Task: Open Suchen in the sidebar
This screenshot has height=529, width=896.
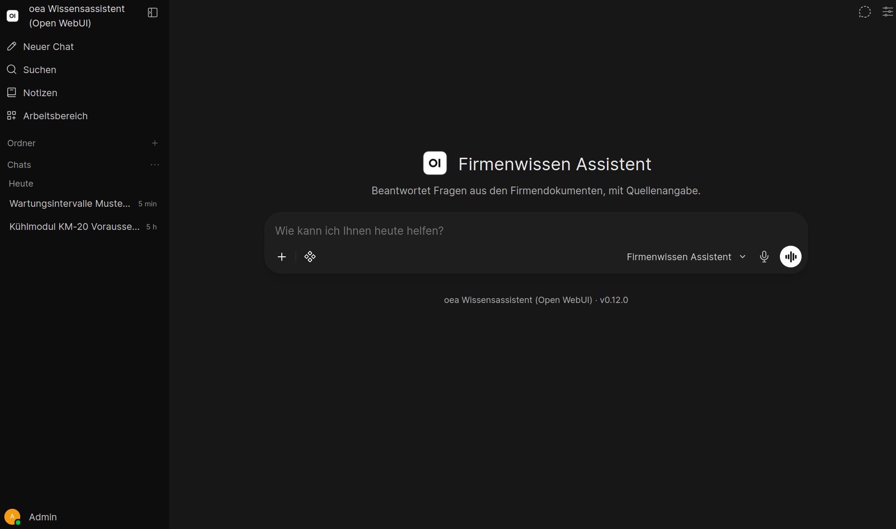Action: pos(84,70)
